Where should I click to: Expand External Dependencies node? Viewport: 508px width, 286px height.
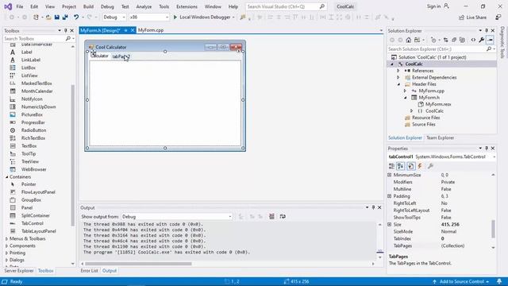click(x=398, y=78)
